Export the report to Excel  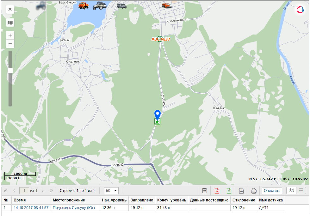[229, 191]
